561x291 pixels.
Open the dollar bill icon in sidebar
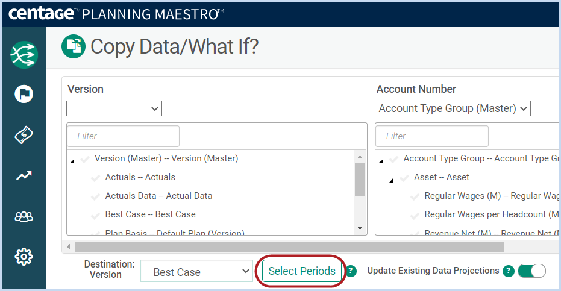coord(24,135)
